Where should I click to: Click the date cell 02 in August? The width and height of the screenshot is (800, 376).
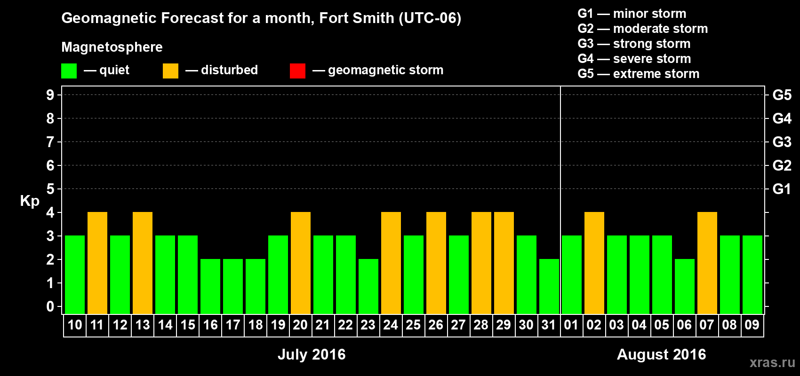tap(594, 325)
